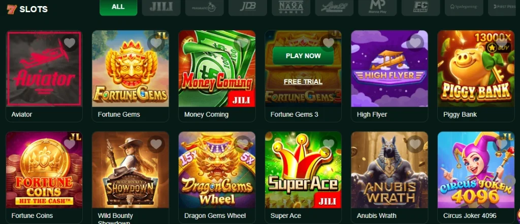Click the heart icon on Wild Bounty Showdown
This screenshot has width=520, height=224.
tap(156, 144)
